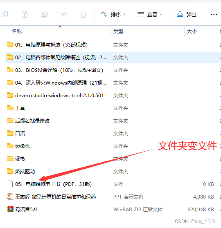Click folder icon of 04、深入研究Windows内部原理

tap(10, 83)
